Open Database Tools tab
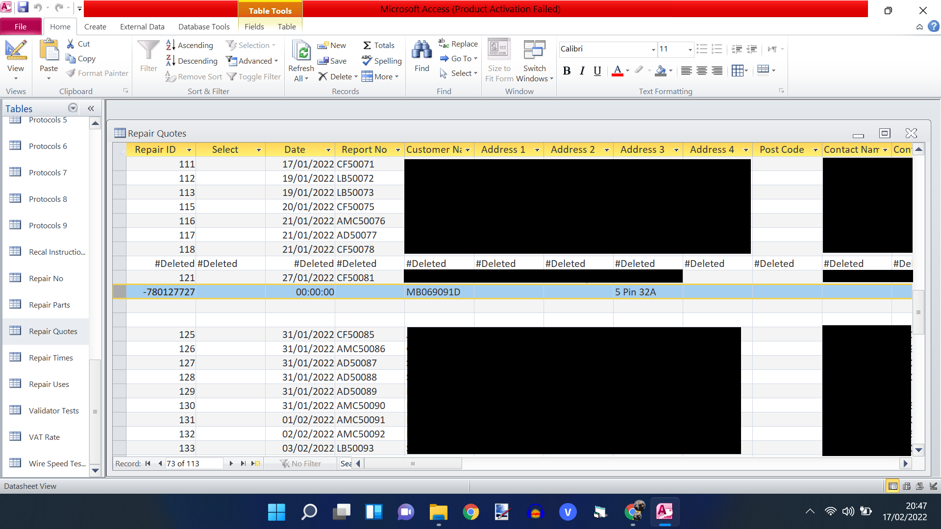Image resolution: width=941 pixels, height=529 pixels. coord(204,26)
